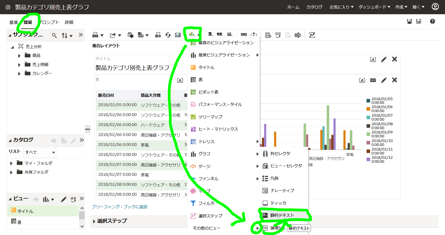The image size is (445, 235).
Task: Collapse the 売上分析 subject area
Action: [x=12, y=47]
